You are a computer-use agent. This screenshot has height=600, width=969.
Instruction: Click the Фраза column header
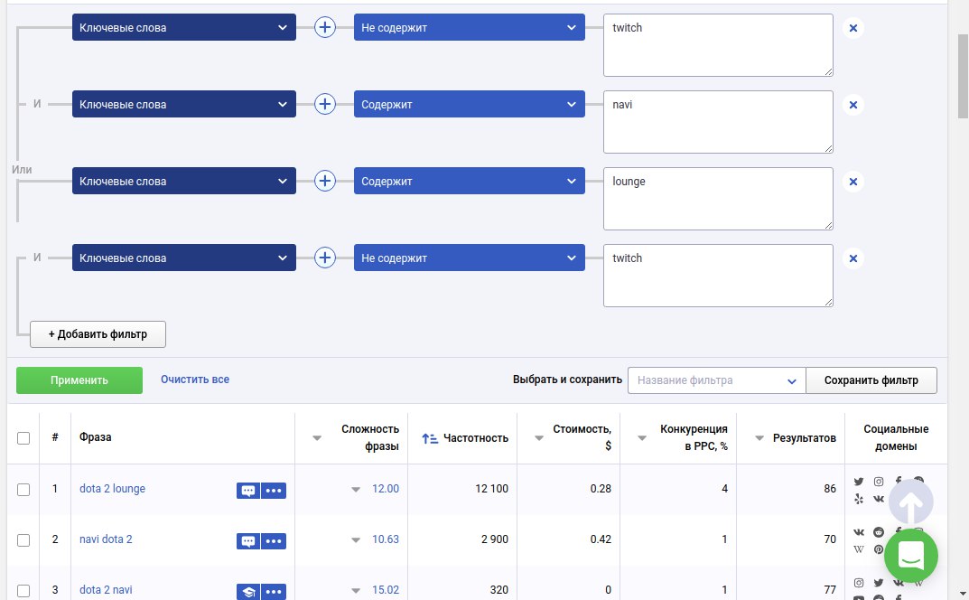point(95,437)
